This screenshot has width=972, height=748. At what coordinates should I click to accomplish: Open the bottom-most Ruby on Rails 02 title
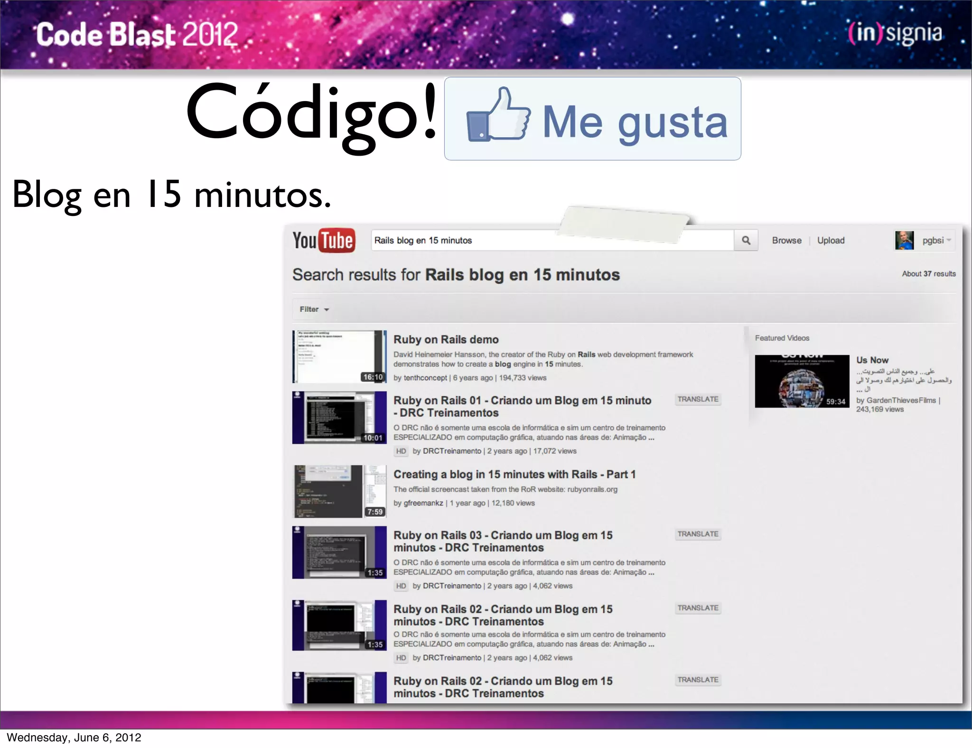coord(503,687)
